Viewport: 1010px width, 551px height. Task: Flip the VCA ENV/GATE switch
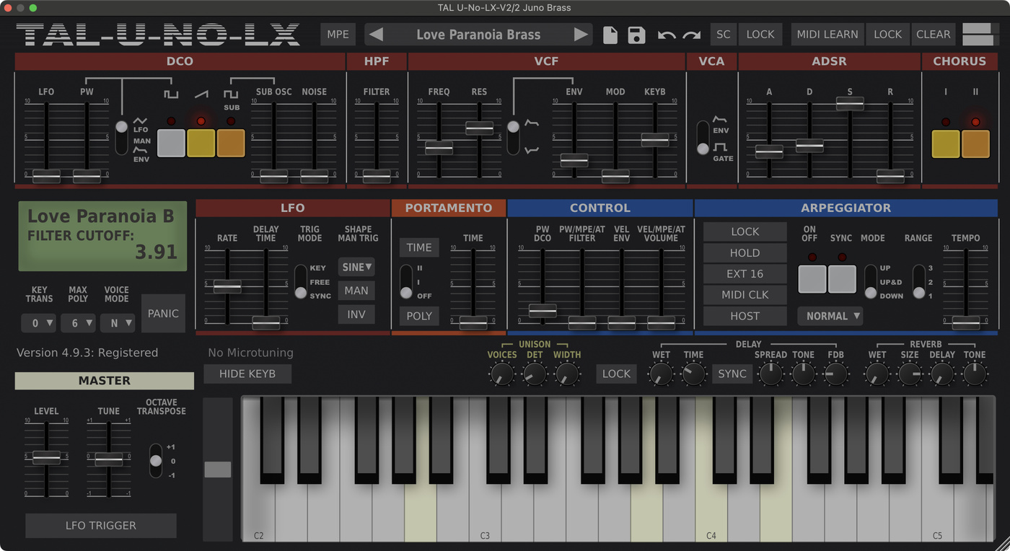coord(703,137)
